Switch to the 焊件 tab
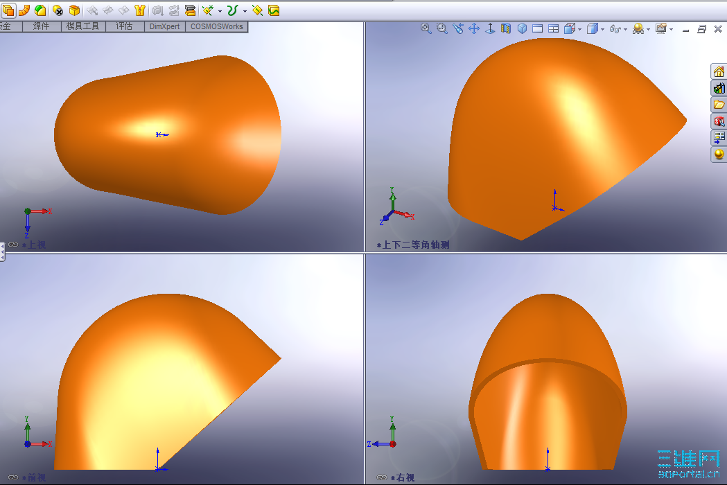This screenshot has height=485, width=727. pyautogui.click(x=42, y=26)
